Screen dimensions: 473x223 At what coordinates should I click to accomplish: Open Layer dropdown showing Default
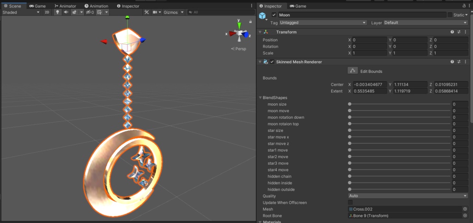pos(425,23)
